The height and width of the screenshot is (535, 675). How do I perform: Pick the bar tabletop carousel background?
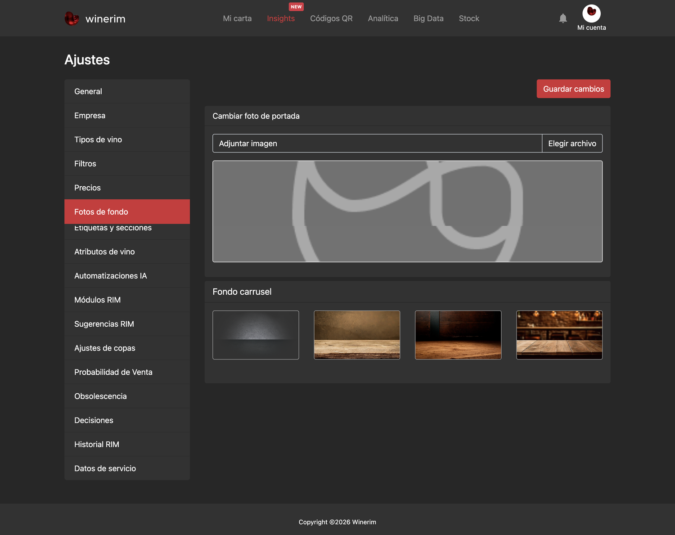pos(559,335)
